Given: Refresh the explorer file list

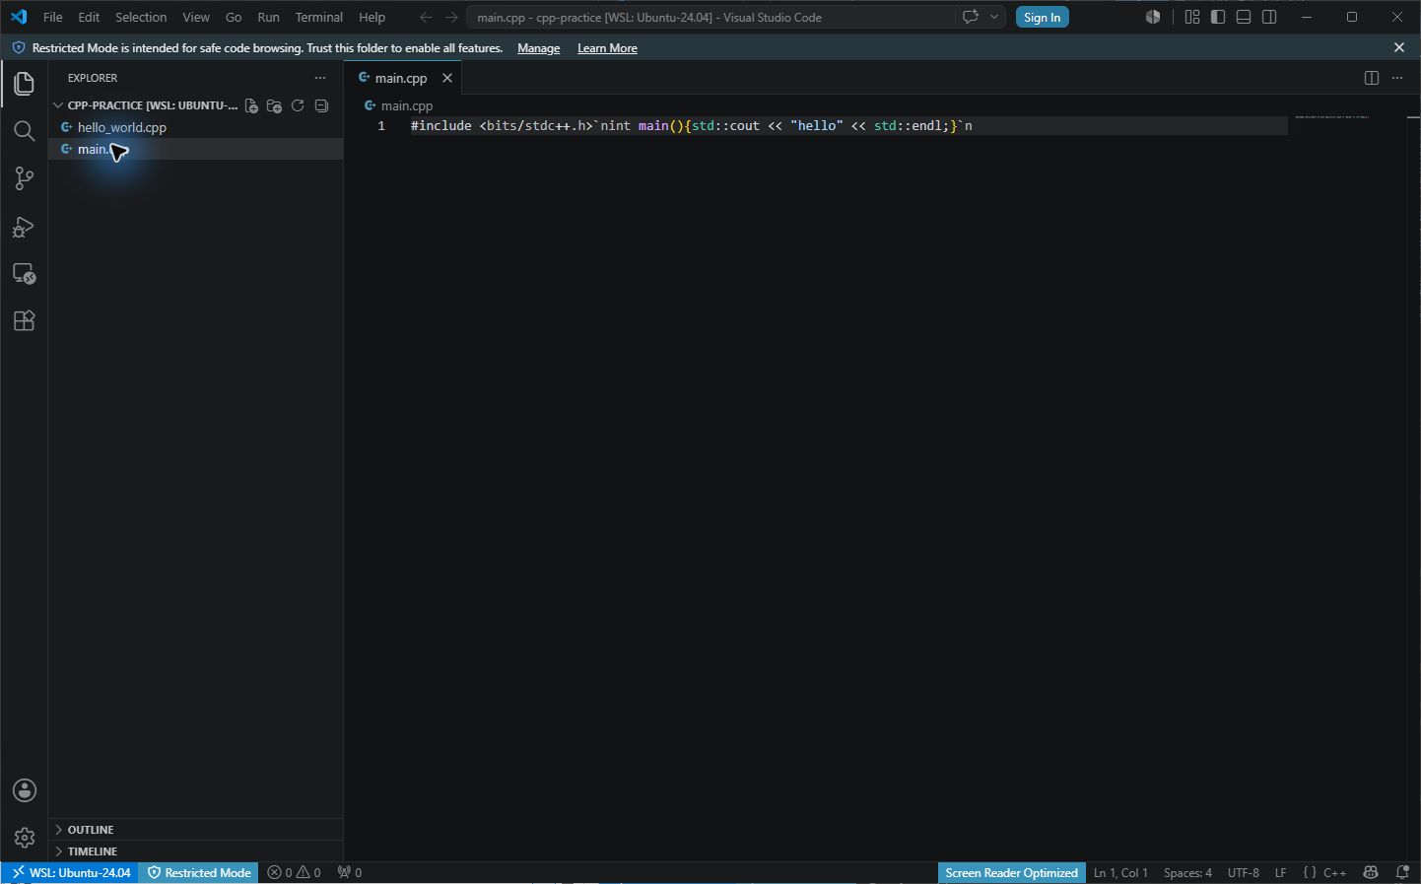Looking at the screenshot, I should (298, 105).
